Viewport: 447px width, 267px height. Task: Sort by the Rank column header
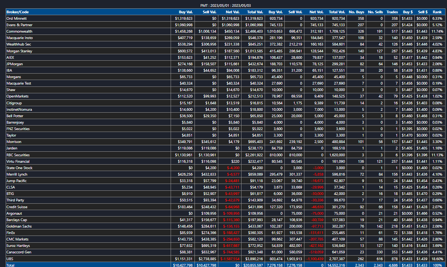[x=437, y=12]
